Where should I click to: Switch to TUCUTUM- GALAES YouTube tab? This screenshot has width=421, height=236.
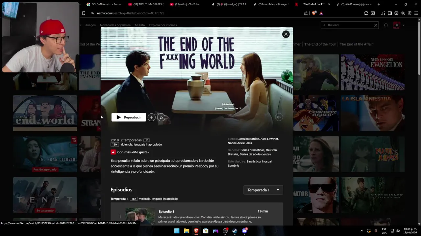[x=146, y=4]
